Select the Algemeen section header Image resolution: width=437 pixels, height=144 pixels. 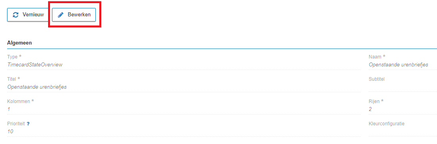pyautogui.click(x=19, y=43)
